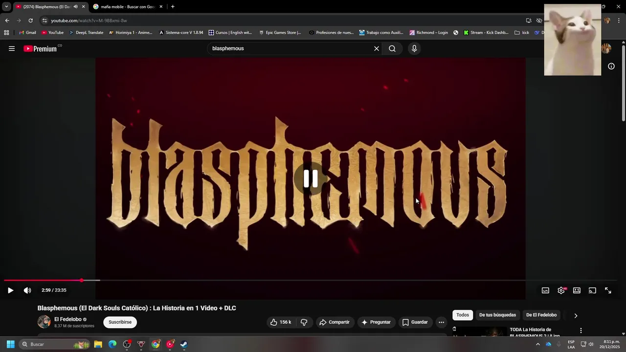Install or cast from the address bar icon

529,21
